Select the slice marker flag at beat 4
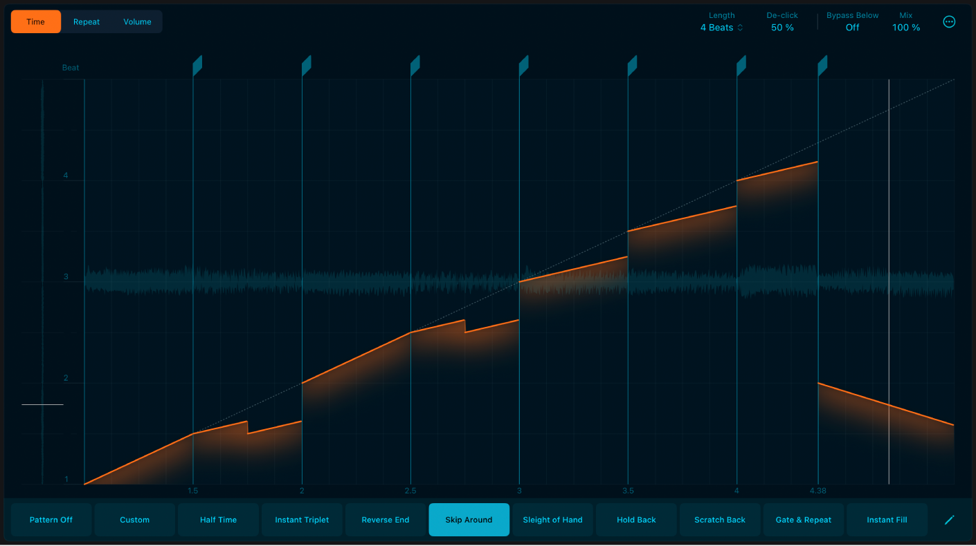Screen dimensions: 976x546 741,64
